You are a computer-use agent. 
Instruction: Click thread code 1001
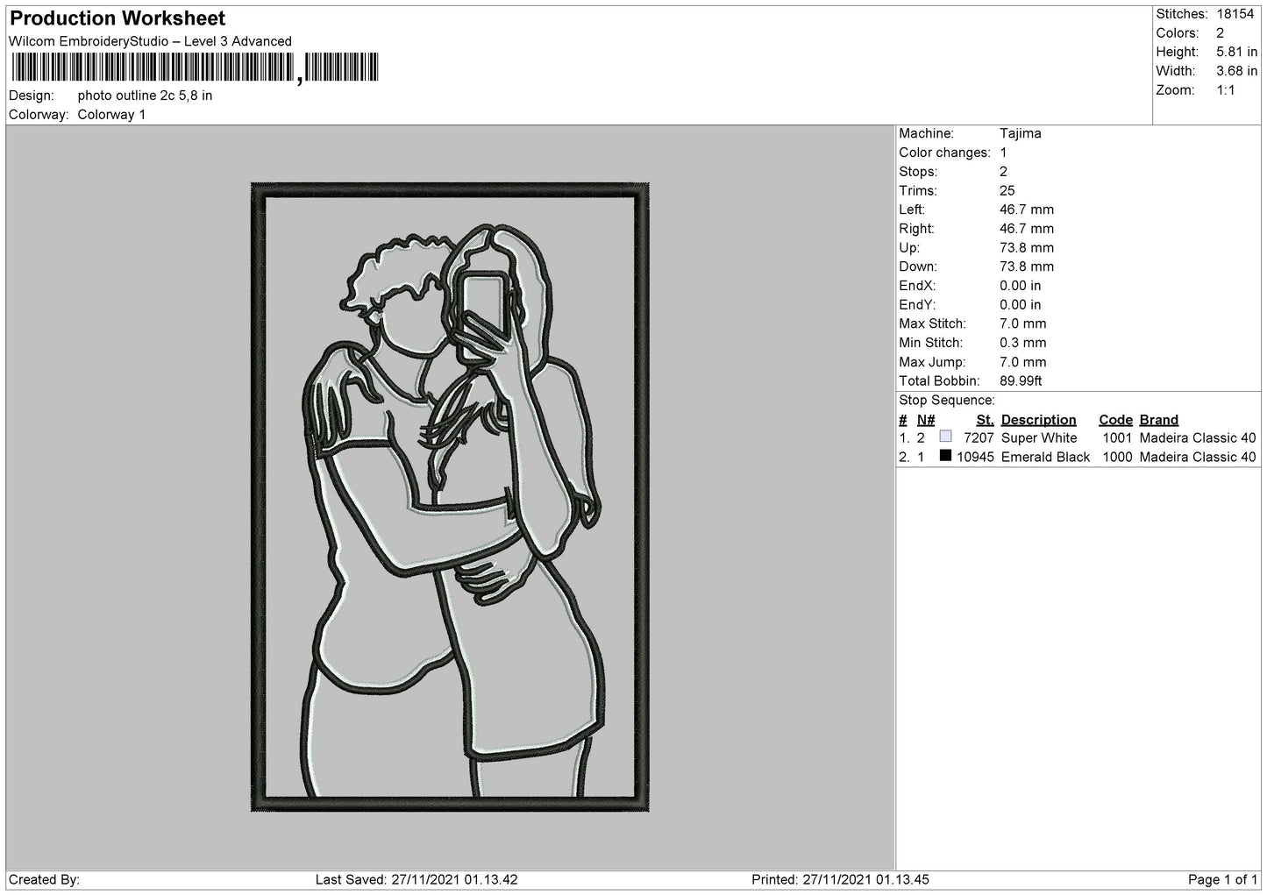click(x=1117, y=438)
